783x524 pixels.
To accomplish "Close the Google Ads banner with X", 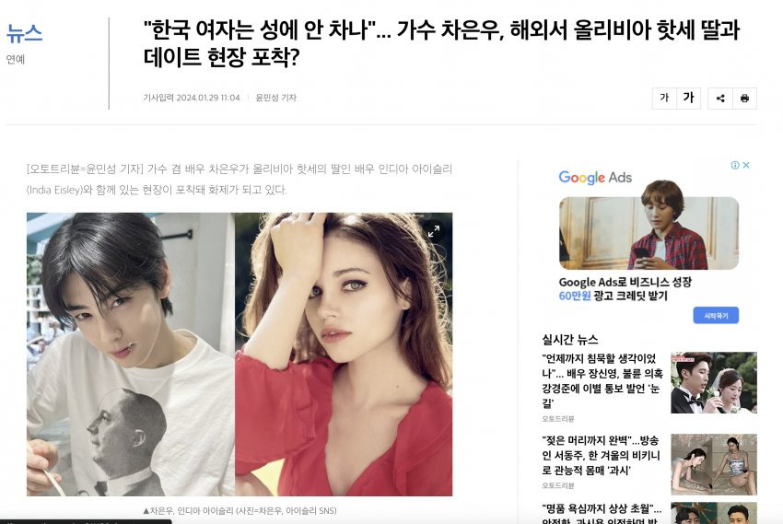I will (x=746, y=165).
